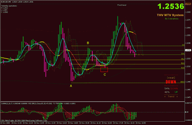Image resolution: width=192 pixels, height=125 pixels.
Task: Click time axis label '20 Nov 14:55'
Action: coord(73,123)
